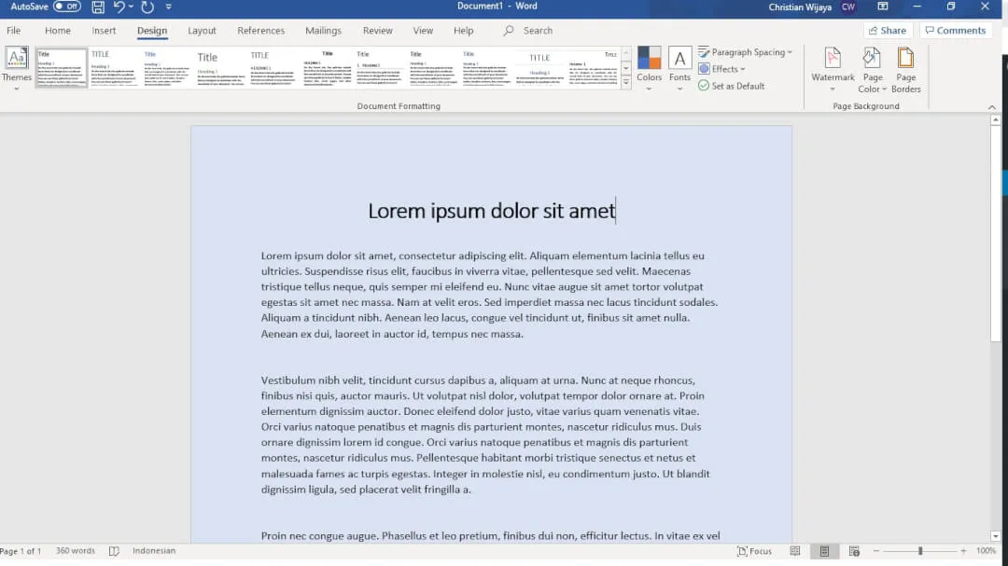Click the Save disk icon
Image resolution: width=1008 pixels, height=566 pixels.
[x=98, y=7]
